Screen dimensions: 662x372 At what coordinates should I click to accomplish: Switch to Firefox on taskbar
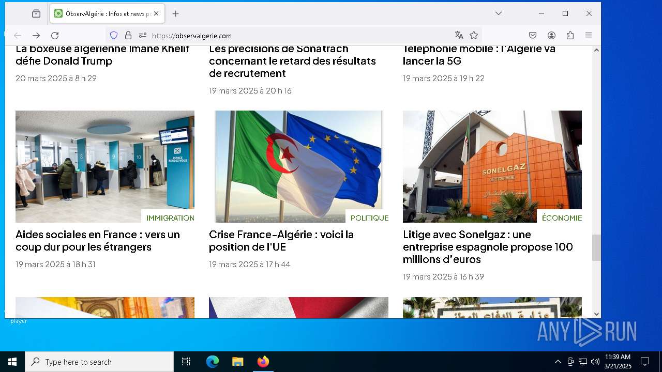263,362
